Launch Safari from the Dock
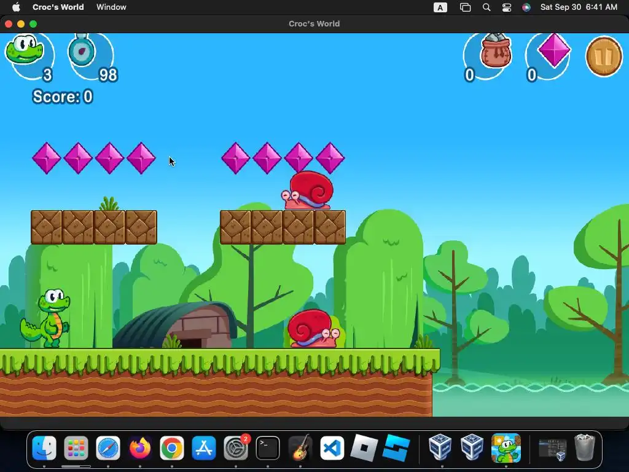The width and height of the screenshot is (629, 472). point(108,447)
